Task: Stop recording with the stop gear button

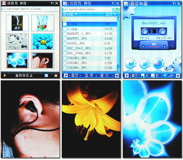Action: coord(144,64)
